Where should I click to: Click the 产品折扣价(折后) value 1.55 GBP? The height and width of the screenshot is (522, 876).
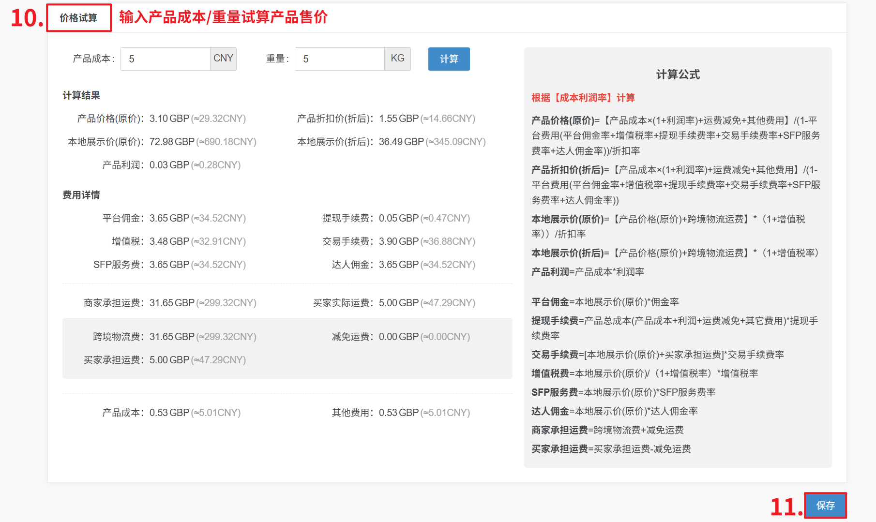(398, 119)
